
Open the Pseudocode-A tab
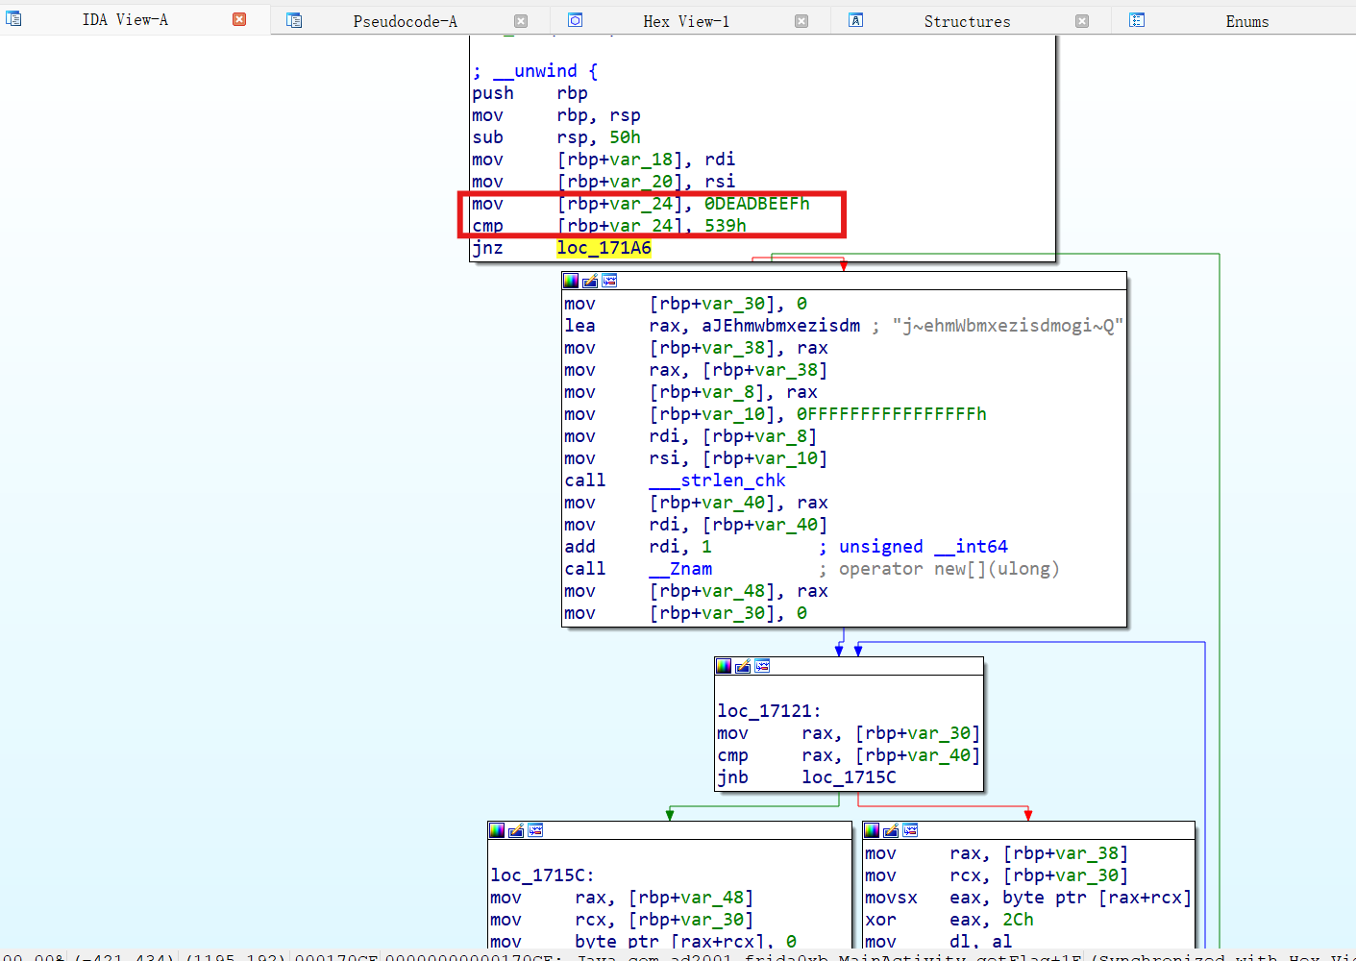[x=405, y=21]
